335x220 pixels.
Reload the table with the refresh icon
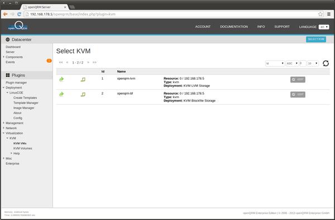tap(326, 63)
